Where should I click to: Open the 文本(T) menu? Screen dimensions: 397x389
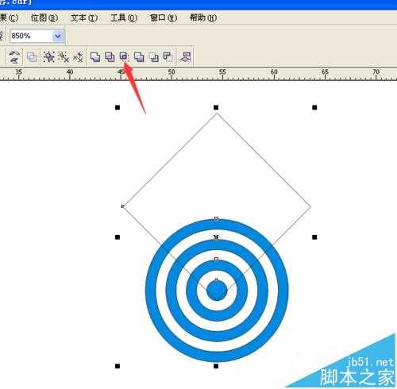[84, 17]
